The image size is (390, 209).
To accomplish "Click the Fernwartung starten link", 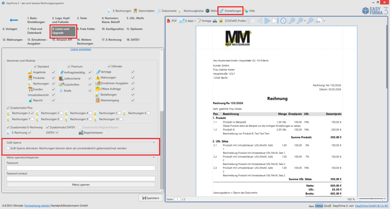I will [x=37, y=206].
